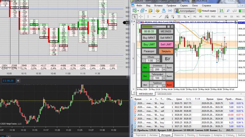
Task: Switch to W1 timeframe
Action: (238, 17)
